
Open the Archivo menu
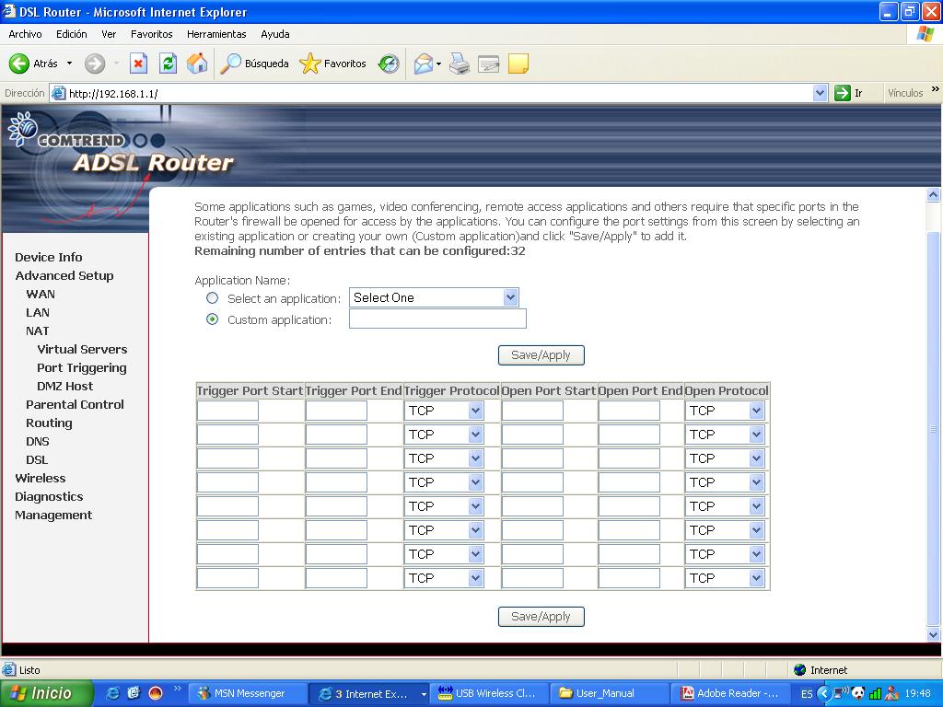[25, 34]
